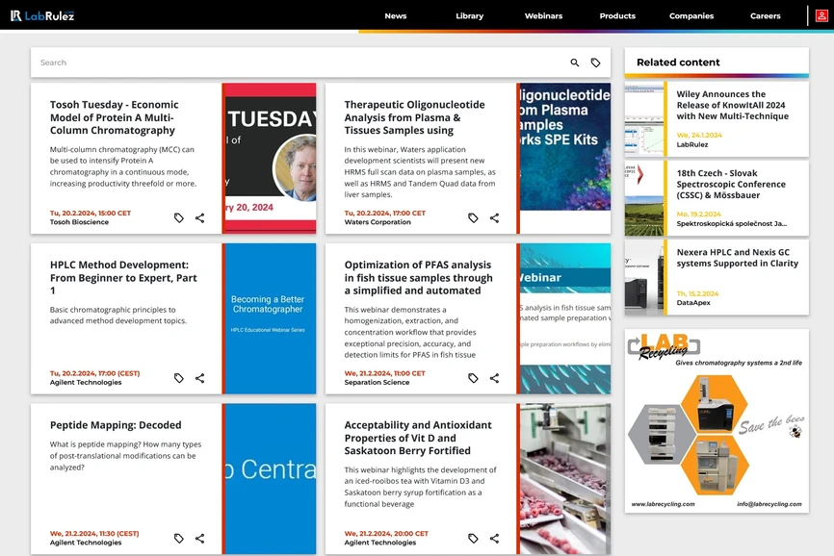Open the Companies menu

[x=691, y=16]
